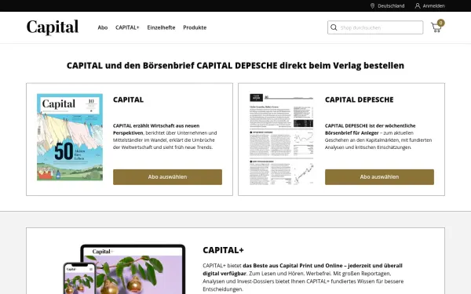The image size is (471, 294).
Task: Choose Abo auswählen for CAPITAL magazine
Action: click(x=167, y=177)
